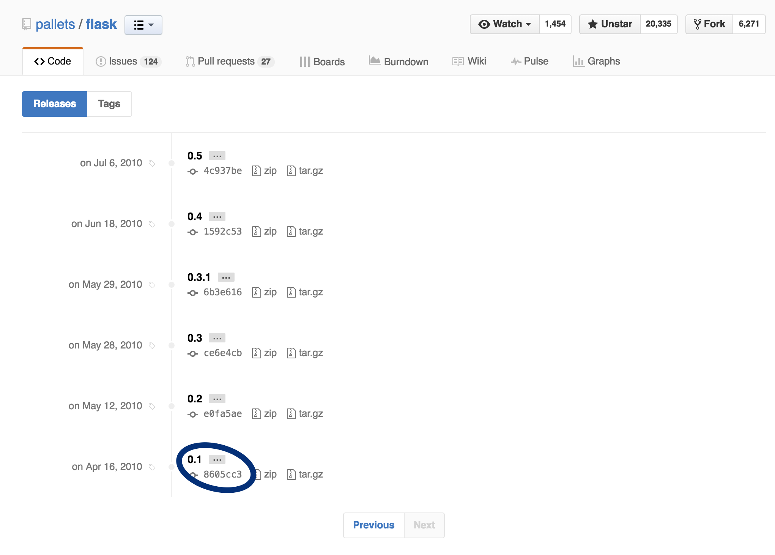The height and width of the screenshot is (555, 775).
Task: Click the commit icon next to ce6e4cb
Action: click(x=193, y=354)
